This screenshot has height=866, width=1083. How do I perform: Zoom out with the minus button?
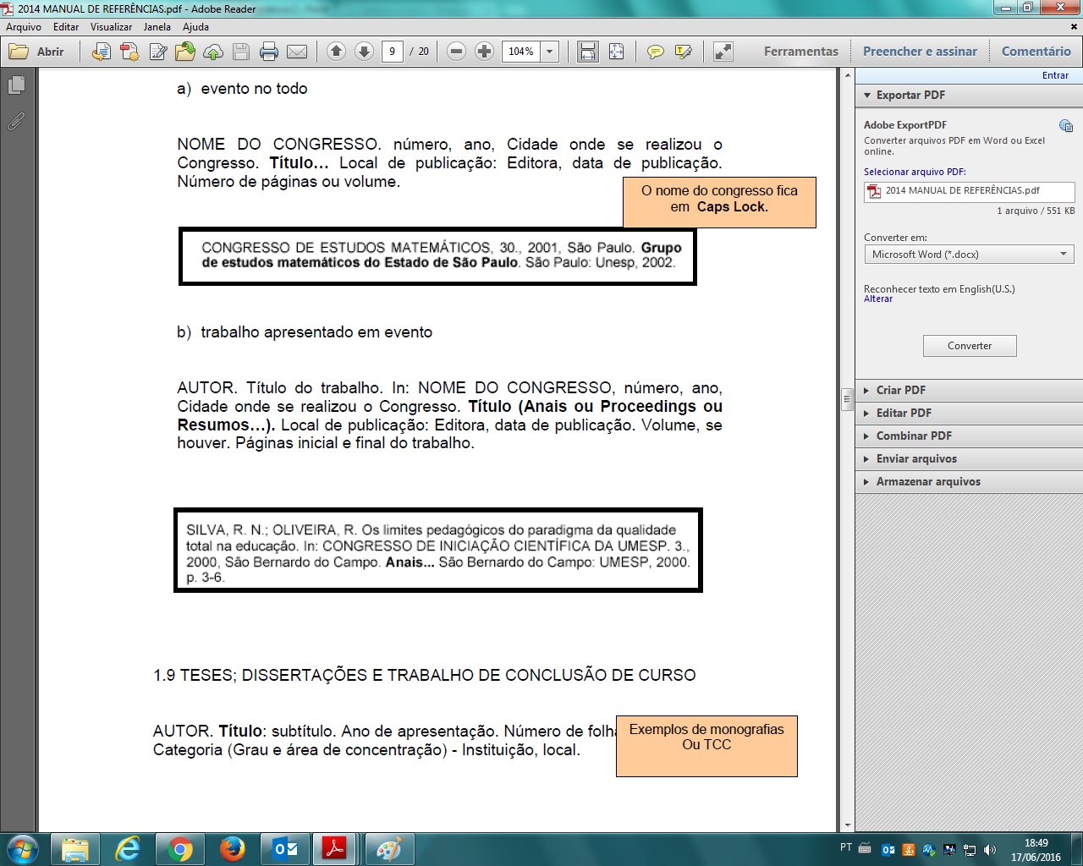click(456, 52)
